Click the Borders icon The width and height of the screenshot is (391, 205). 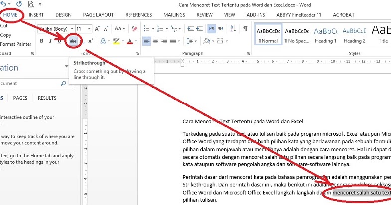(220, 41)
